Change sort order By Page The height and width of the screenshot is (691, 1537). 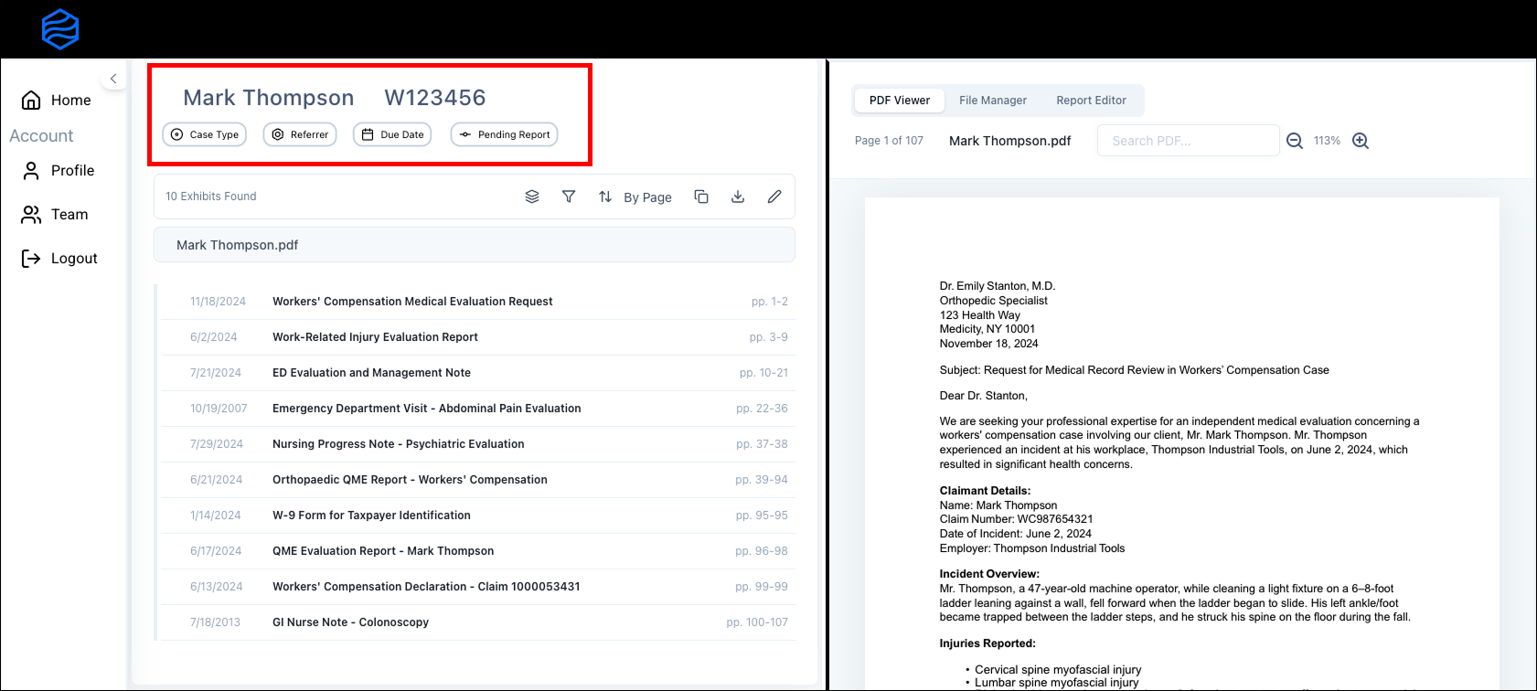click(635, 197)
